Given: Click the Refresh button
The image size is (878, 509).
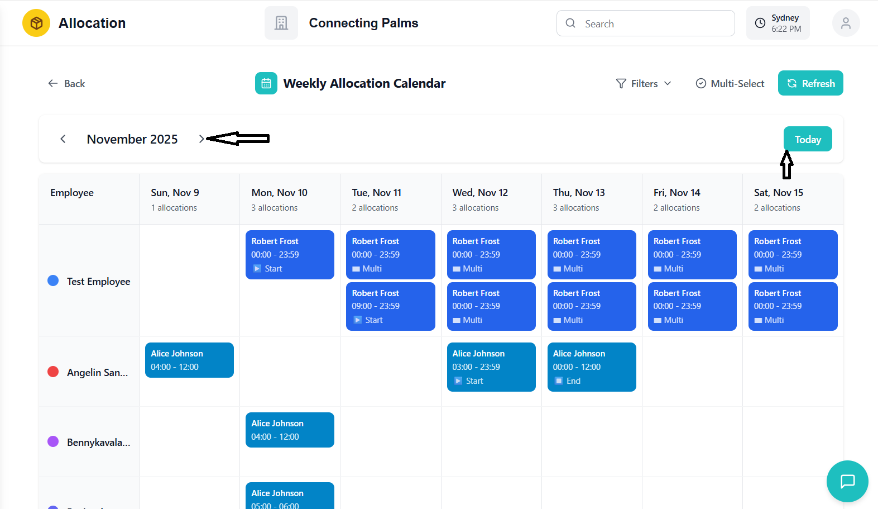Looking at the screenshot, I should (x=810, y=83).
